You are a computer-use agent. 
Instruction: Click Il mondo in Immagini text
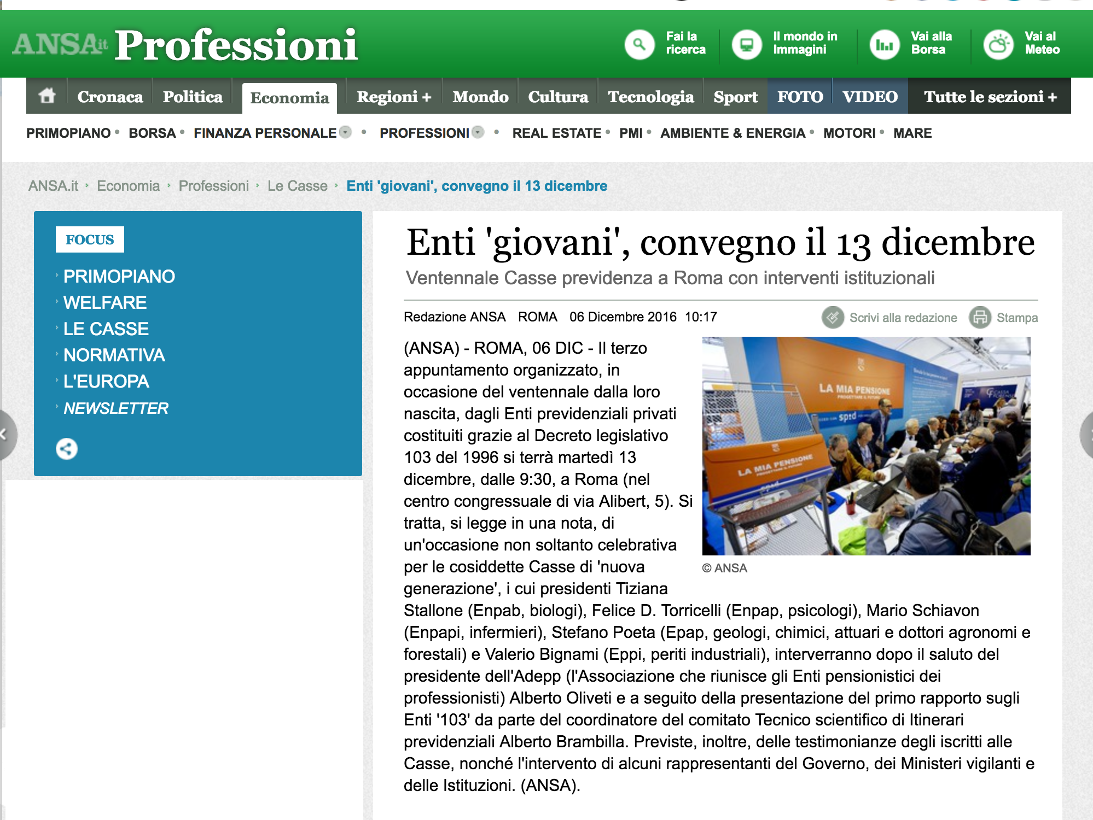[x=805, y=43]
